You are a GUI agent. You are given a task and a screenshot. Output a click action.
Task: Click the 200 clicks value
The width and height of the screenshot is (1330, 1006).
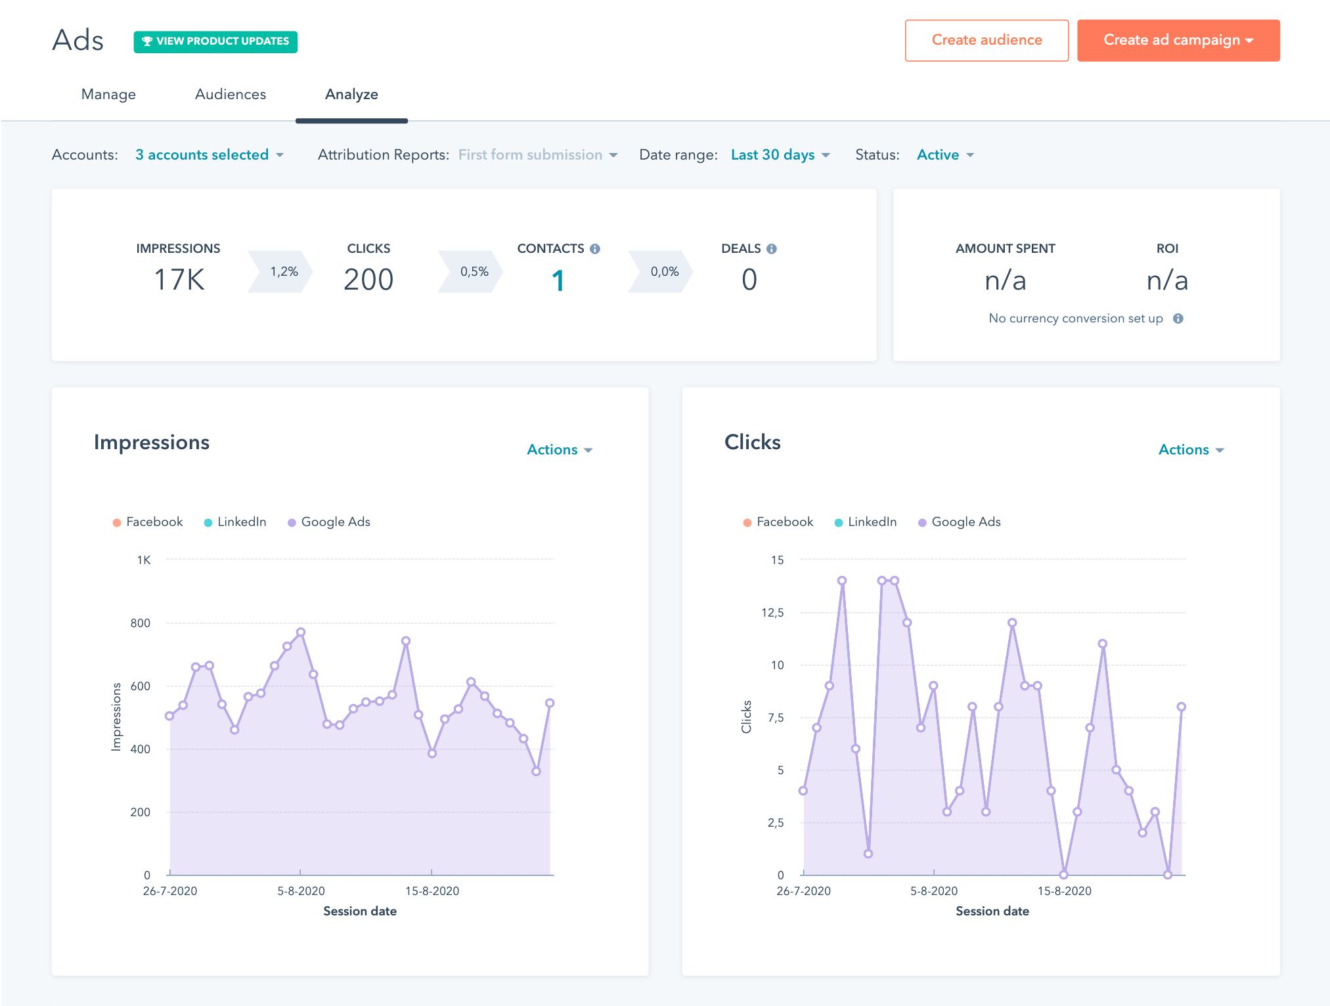(368, 280)
